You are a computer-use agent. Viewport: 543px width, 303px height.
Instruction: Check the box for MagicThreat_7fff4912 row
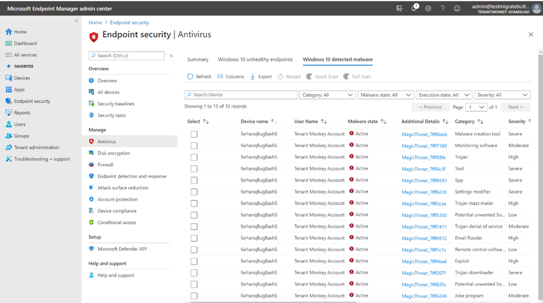click(x=194, y=238)
